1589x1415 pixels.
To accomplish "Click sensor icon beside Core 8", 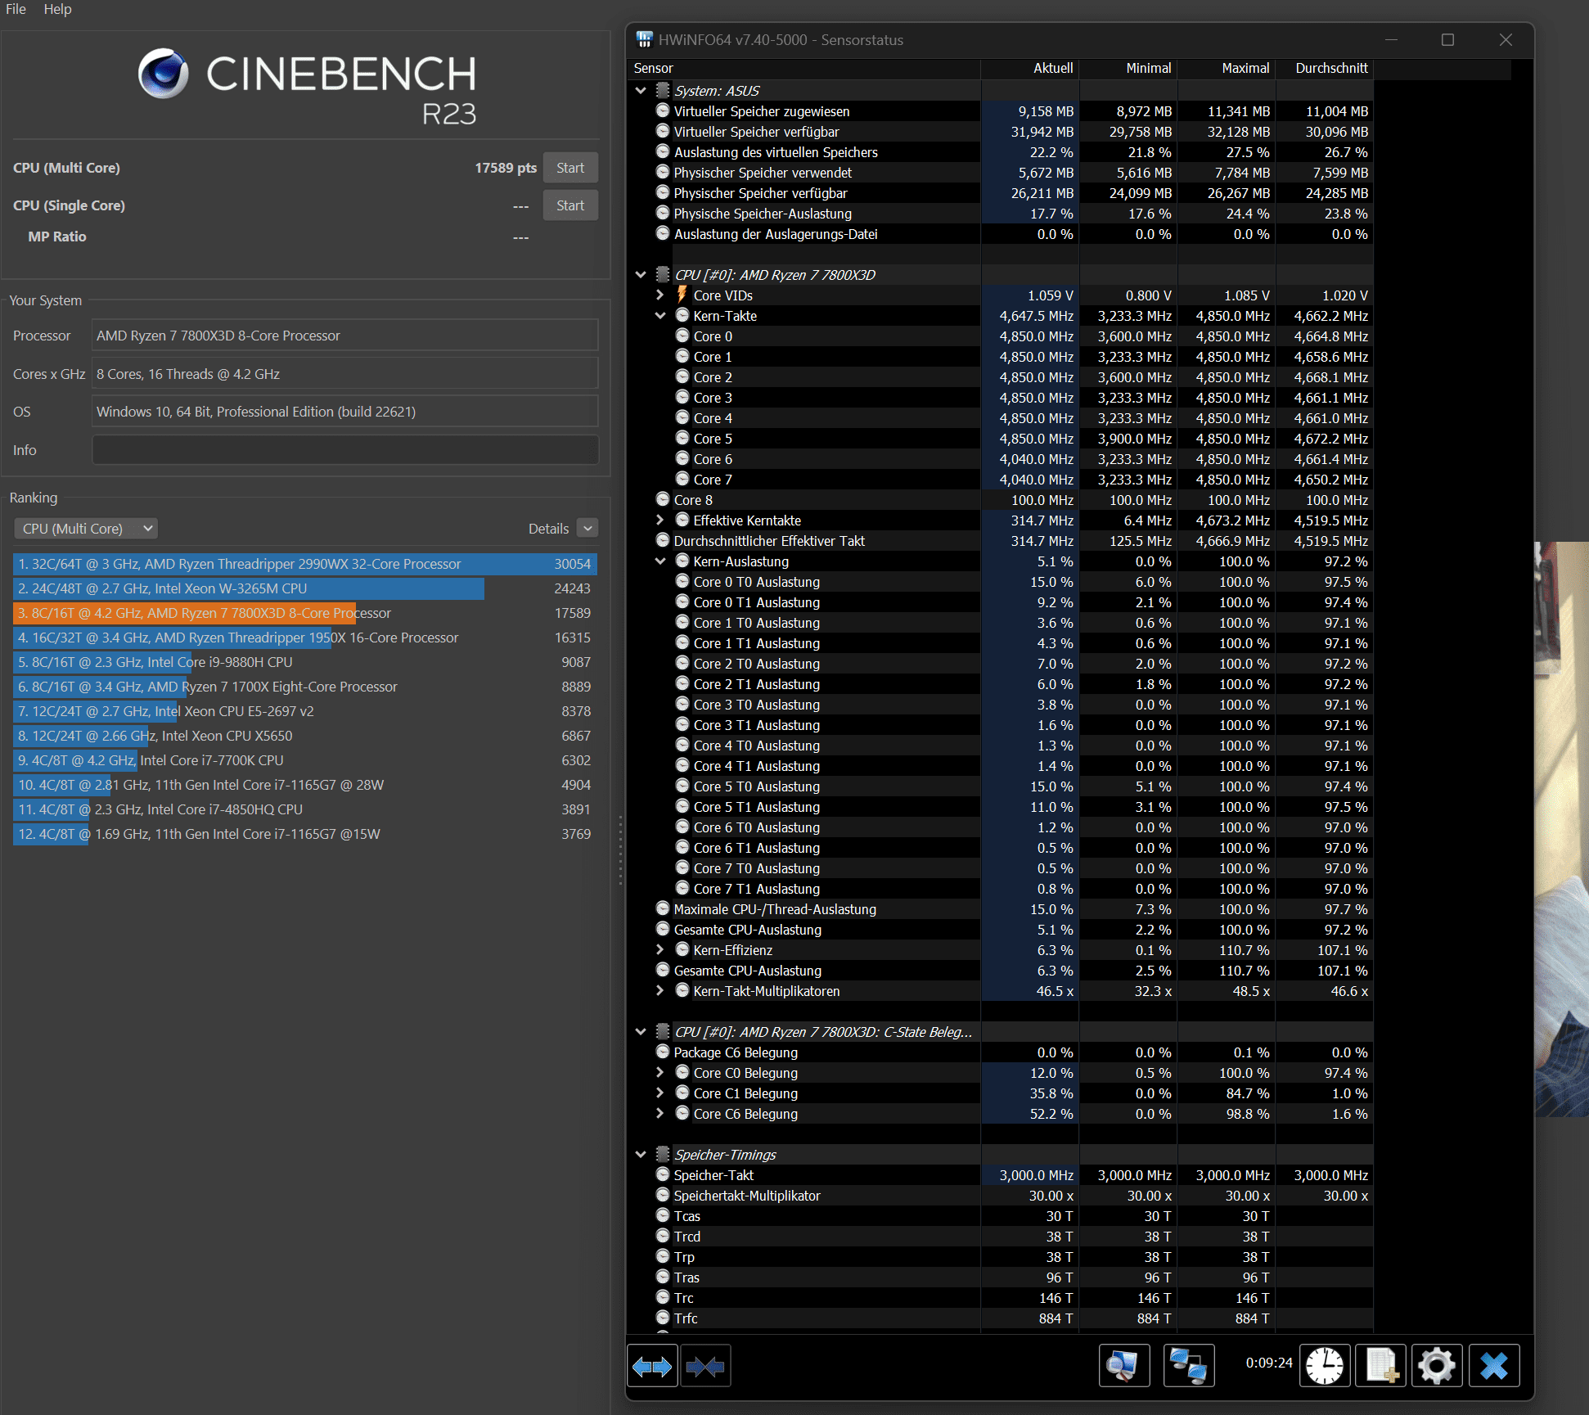I will click(663, 499).
